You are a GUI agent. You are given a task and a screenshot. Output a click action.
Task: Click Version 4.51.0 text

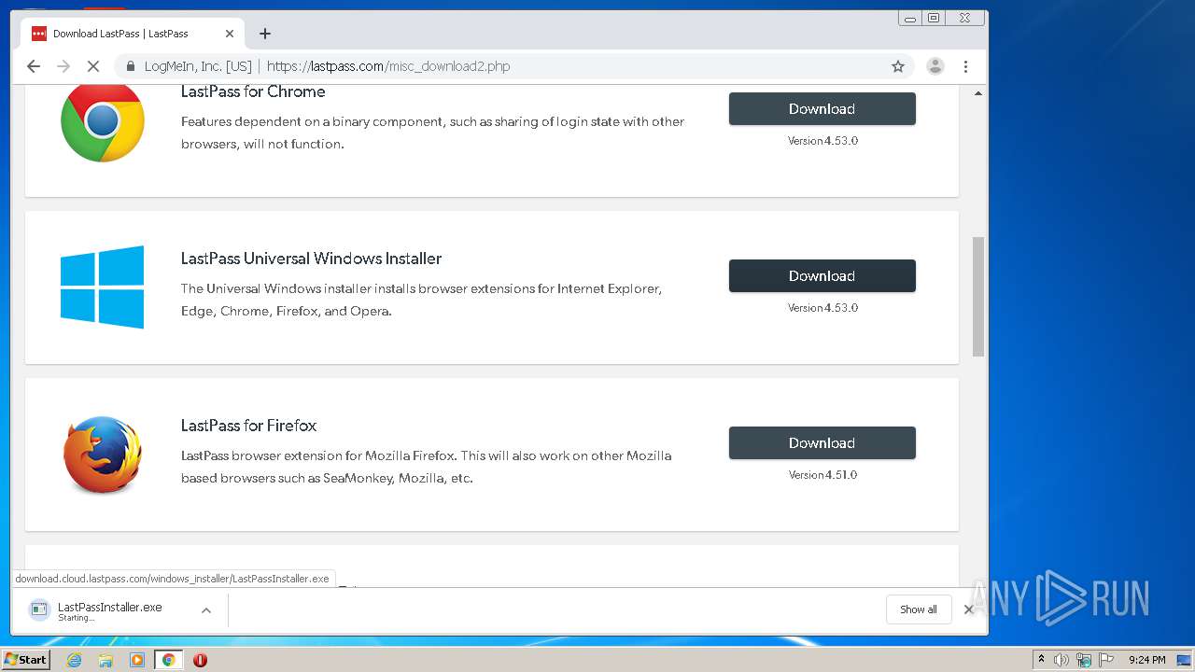tap(822, 475)
